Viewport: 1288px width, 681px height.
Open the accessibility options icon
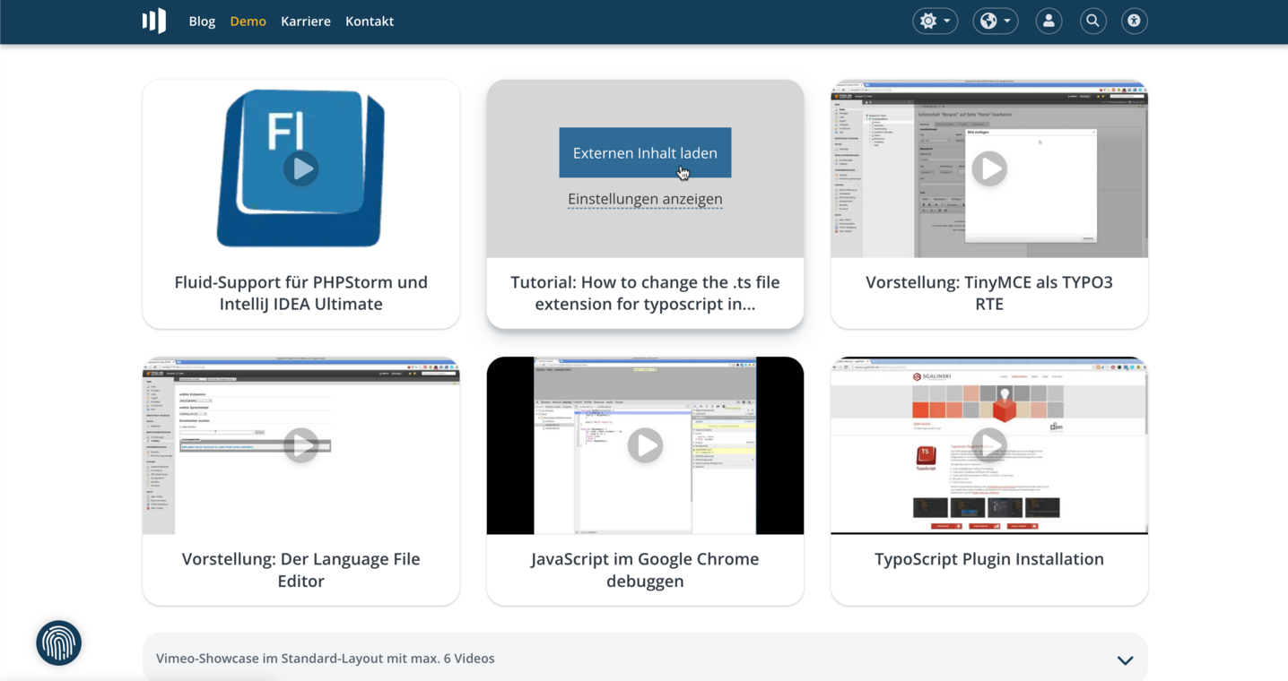pyautogui.click(x=1134, y=21)
